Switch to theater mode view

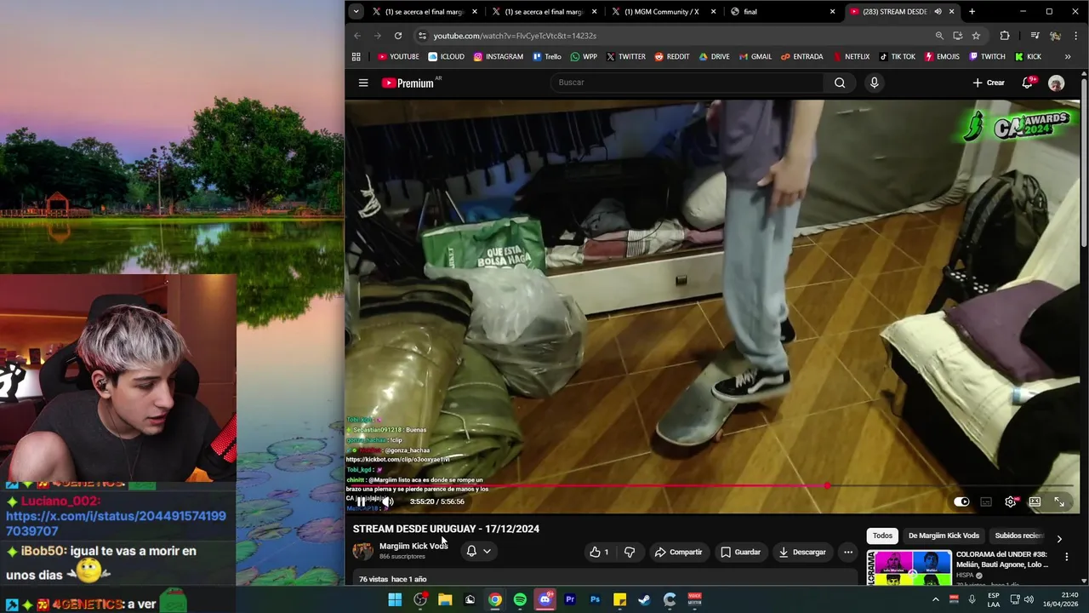[1035, 501]
